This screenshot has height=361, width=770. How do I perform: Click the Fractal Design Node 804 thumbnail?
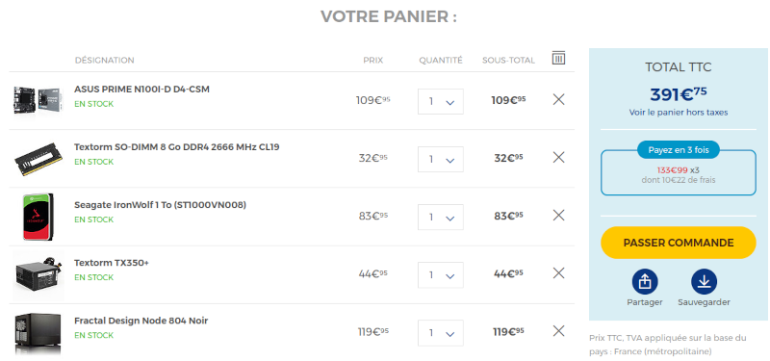click(x=38, y=333)
